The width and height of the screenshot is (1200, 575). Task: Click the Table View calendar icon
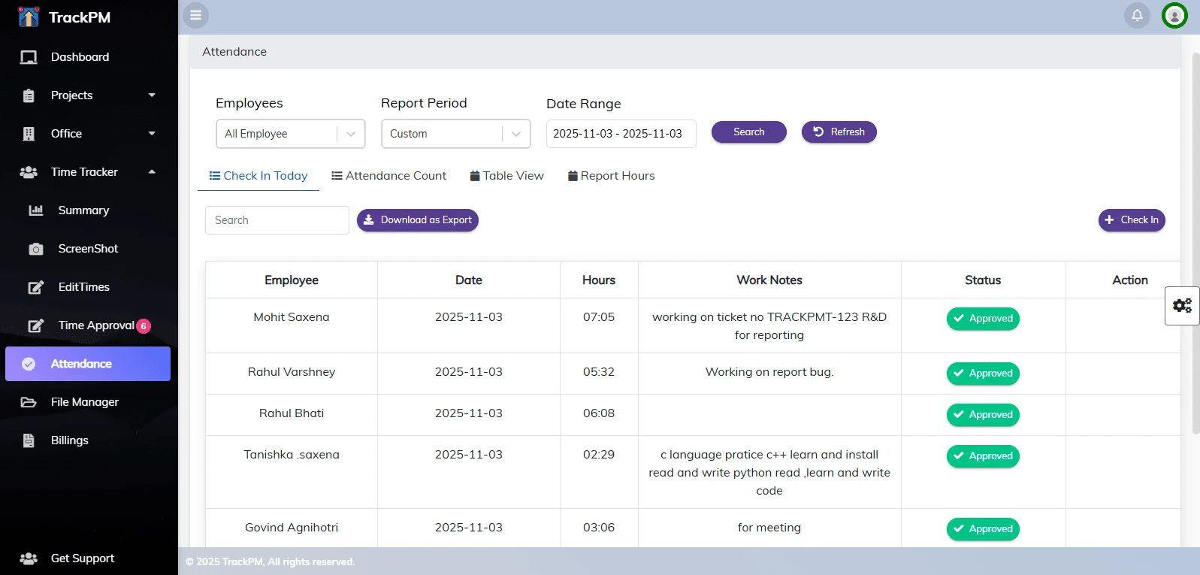point(475,176)
